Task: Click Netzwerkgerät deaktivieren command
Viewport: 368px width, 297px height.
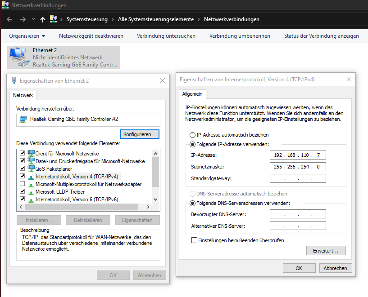Action: pyautogui.click(x=91, y=36)
